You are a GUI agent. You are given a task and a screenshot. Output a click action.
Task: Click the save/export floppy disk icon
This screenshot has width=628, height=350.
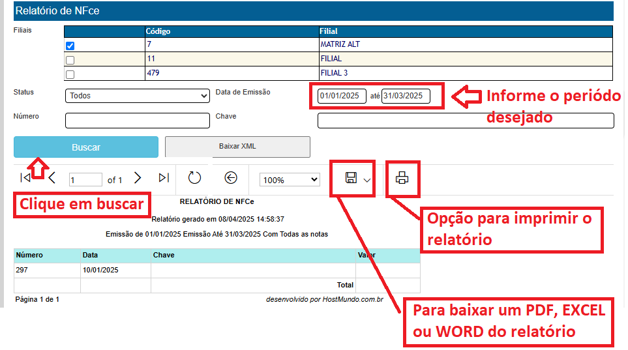click(351, 179)
